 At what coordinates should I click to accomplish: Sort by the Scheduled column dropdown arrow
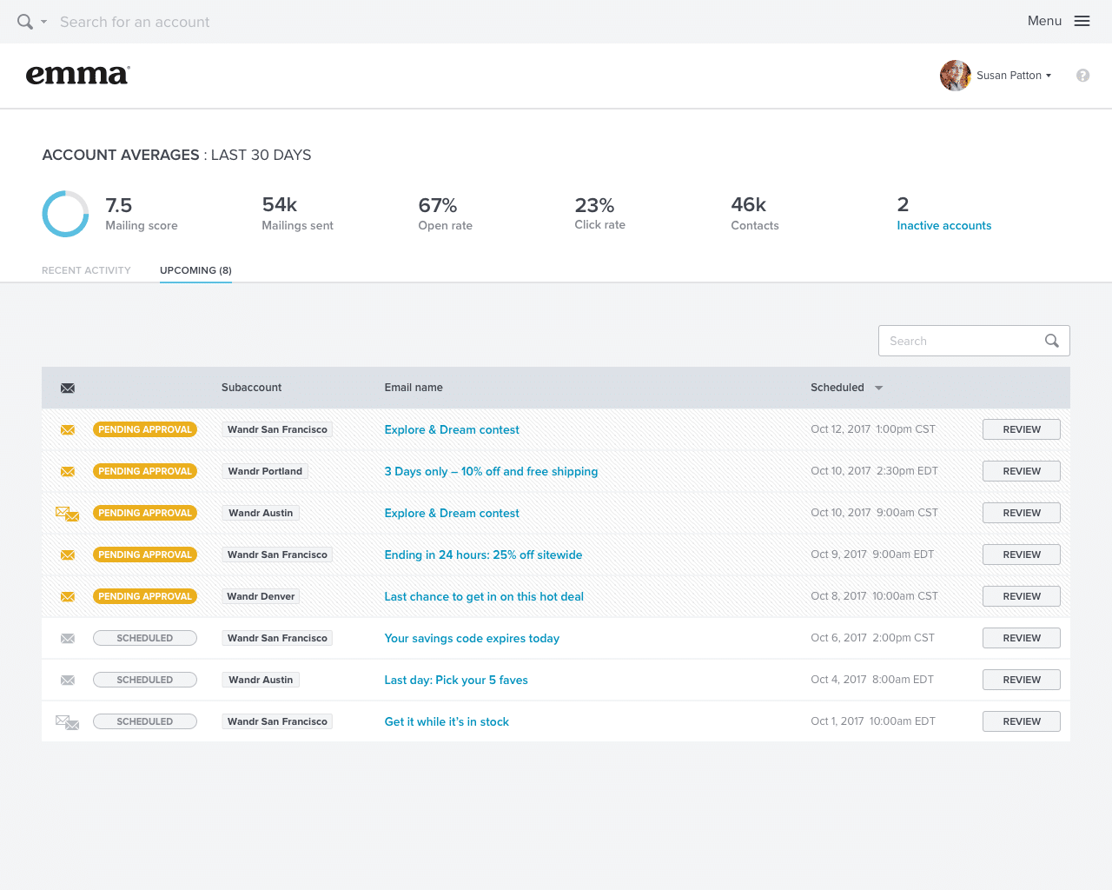coord(878,388)
